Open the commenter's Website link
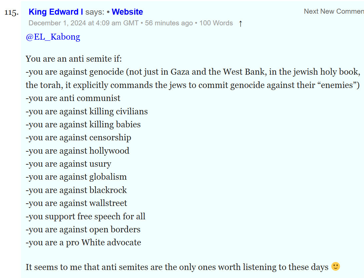Screen dimensions: 364x278 click(x=127, y=12)
